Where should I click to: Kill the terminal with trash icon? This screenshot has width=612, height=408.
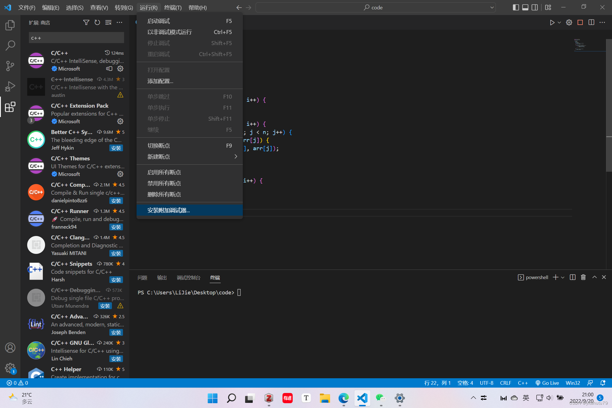[583, 277]
